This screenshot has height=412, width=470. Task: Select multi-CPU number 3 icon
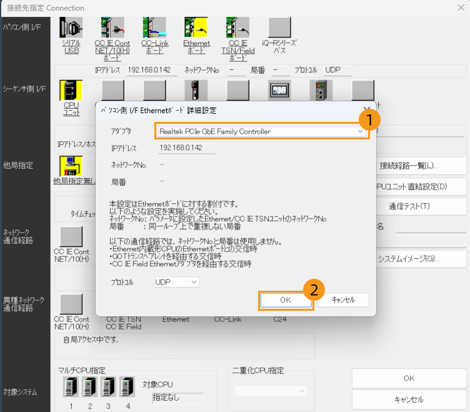tap(108, 387)
